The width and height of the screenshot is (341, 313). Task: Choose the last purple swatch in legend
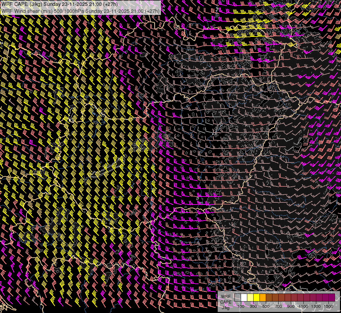tap(332, 298)
